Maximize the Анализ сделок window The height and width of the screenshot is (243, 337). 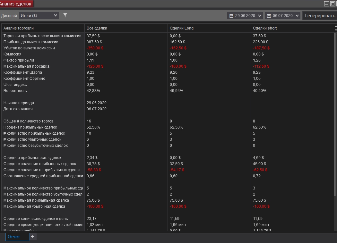333,4
